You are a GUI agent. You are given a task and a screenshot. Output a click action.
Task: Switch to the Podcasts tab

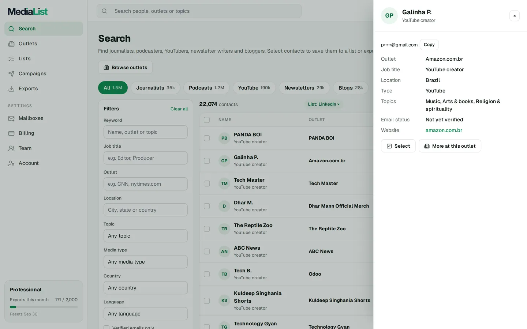click(x=206, y=88)
